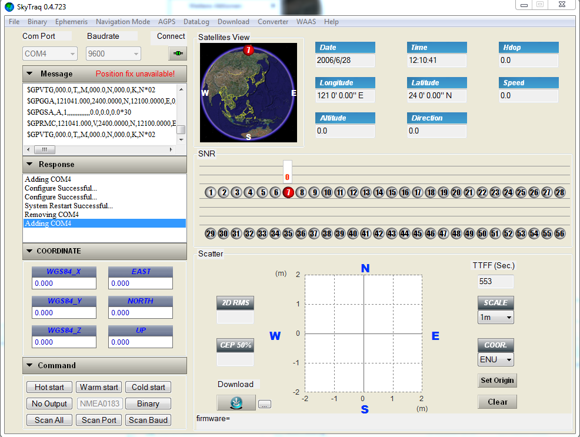Open the COOR. ENU dropdown
The image size is (580, 437).
pos(496,359)
